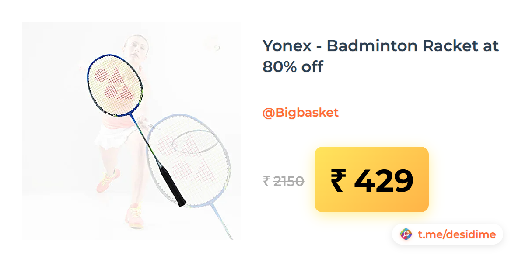Open the t.me/desidime link
The image size is (525, 262).
[x=457, y=234]
